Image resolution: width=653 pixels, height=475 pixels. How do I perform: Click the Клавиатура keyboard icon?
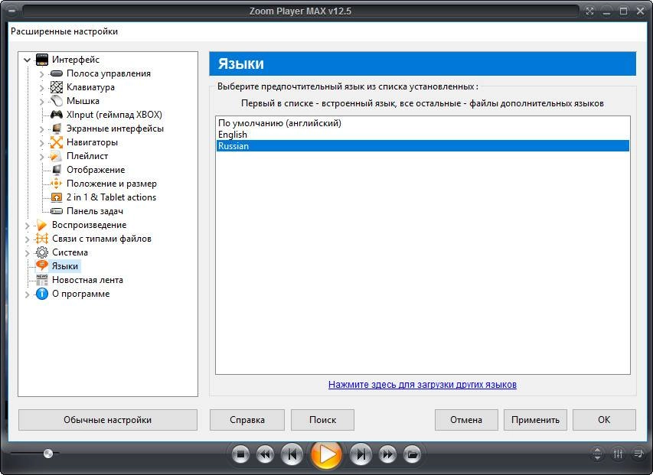coord(56,87)
